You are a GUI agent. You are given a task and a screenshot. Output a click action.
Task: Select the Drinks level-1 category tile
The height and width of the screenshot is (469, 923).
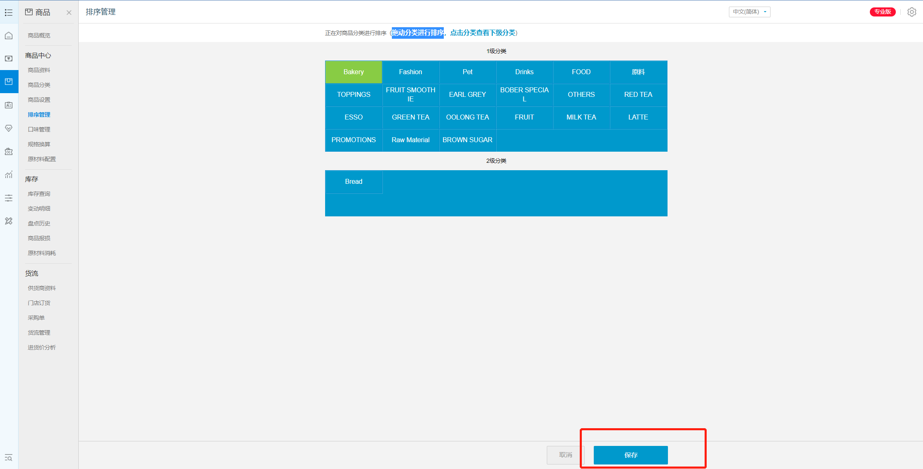pos(524,72)
